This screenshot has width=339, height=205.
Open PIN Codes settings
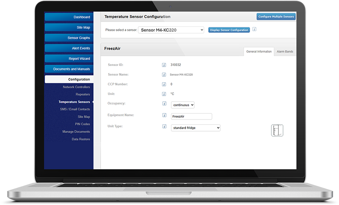click(x=82, y=124)
